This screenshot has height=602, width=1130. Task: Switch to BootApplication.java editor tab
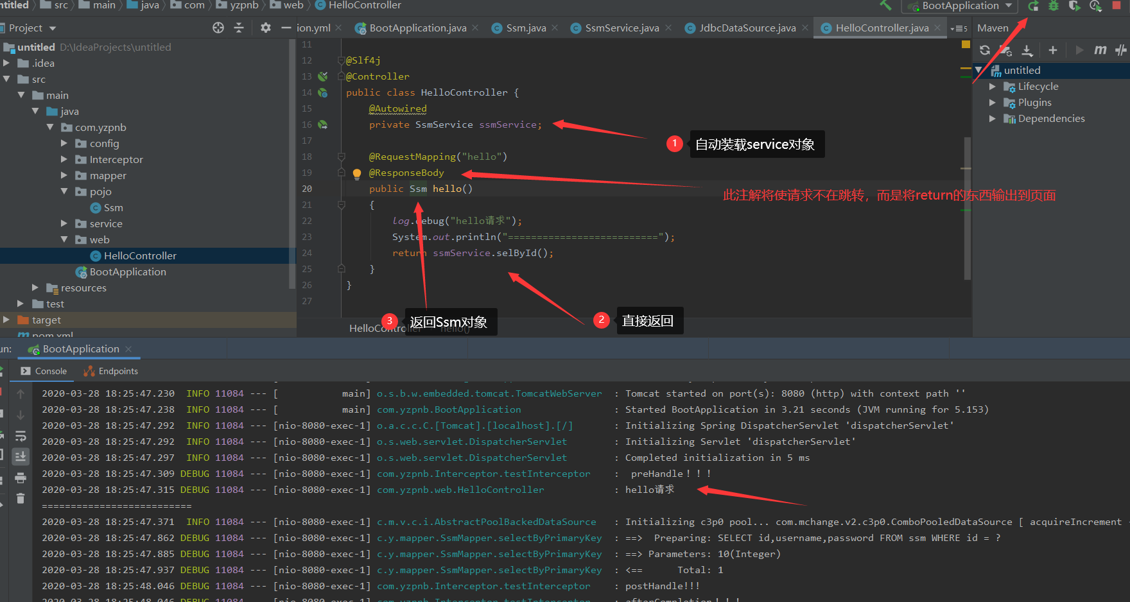[x=417, y=28]
